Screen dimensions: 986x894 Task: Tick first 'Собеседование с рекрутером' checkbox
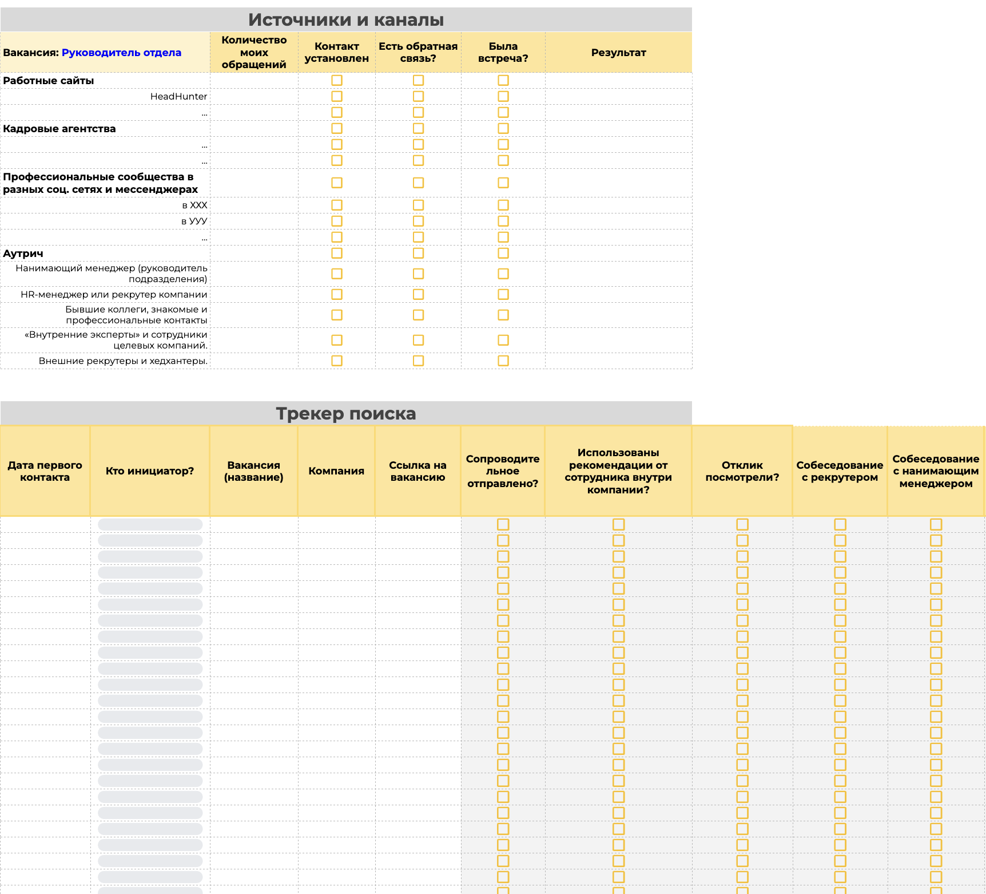point(840,524)
